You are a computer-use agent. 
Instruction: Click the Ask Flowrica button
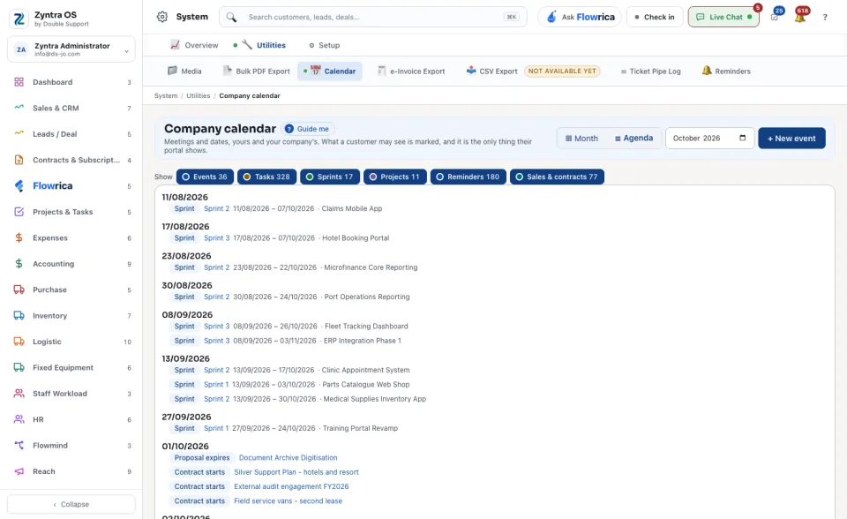coord(580,18)
